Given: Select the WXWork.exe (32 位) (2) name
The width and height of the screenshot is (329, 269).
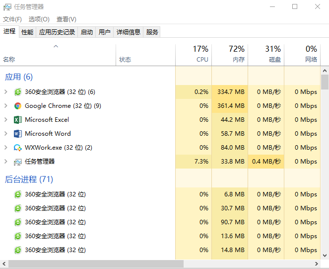Looking at the screenshot, I should pos(59,148).
